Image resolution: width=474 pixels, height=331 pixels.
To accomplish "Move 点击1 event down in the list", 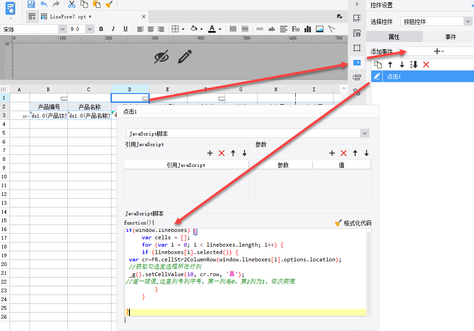I will click(x=402, y=65).
